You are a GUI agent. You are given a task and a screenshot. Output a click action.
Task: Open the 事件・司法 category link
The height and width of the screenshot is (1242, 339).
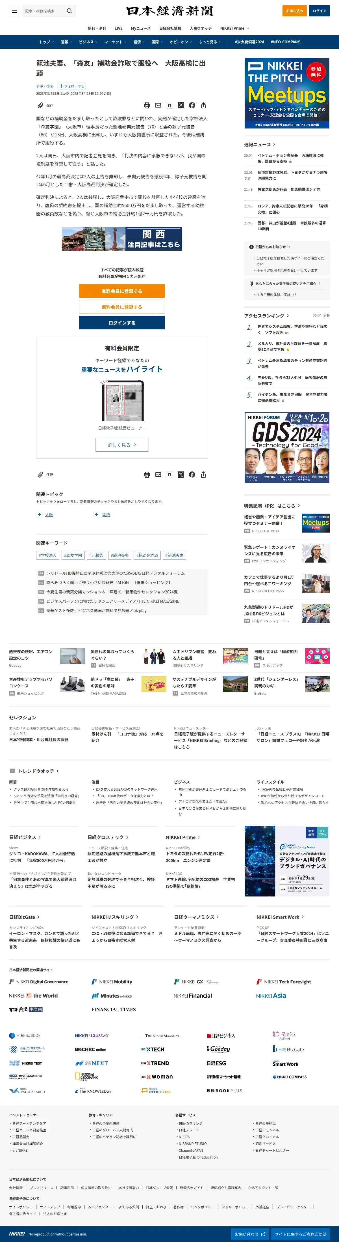[45, 86]
